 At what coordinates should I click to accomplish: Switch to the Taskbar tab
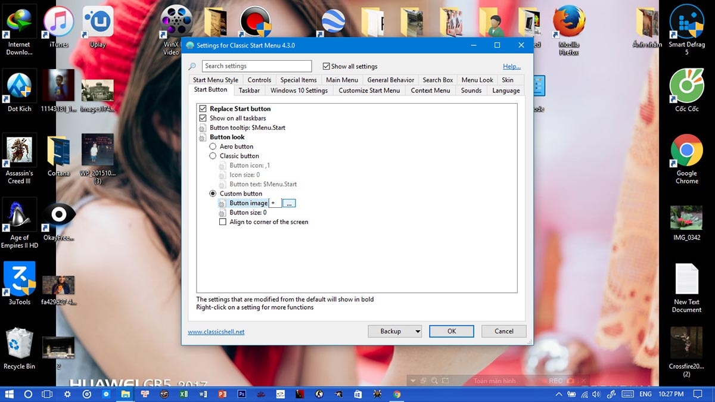[249, 91]
